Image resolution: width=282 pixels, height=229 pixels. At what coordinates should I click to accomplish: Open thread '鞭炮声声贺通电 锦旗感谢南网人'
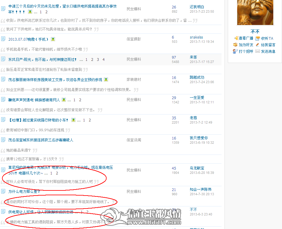tap(34, 100)
